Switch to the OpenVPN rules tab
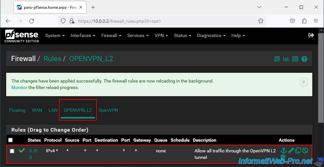Viewport: 324px width, 167px height. coord(108,110)
